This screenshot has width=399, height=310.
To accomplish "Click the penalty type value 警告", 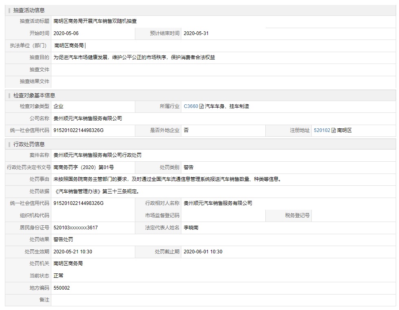I will tap(189, 167).
